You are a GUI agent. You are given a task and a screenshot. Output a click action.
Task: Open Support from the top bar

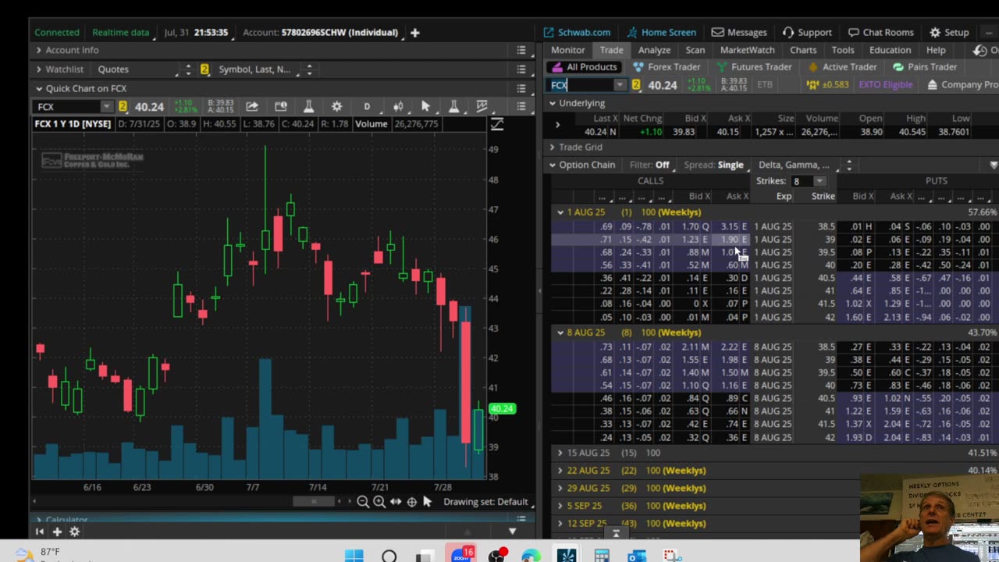807,33
